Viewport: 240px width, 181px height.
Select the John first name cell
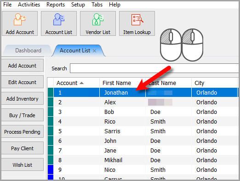click(x=122, y=141)
